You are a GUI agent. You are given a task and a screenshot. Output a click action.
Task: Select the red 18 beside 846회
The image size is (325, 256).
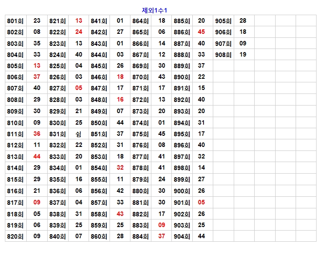point(120,77)
